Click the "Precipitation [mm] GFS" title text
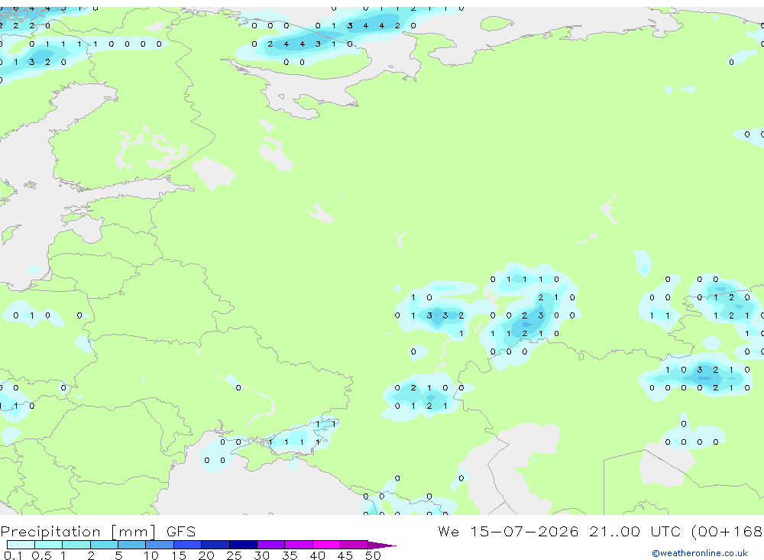764x560 pixels. click(98, 532)
